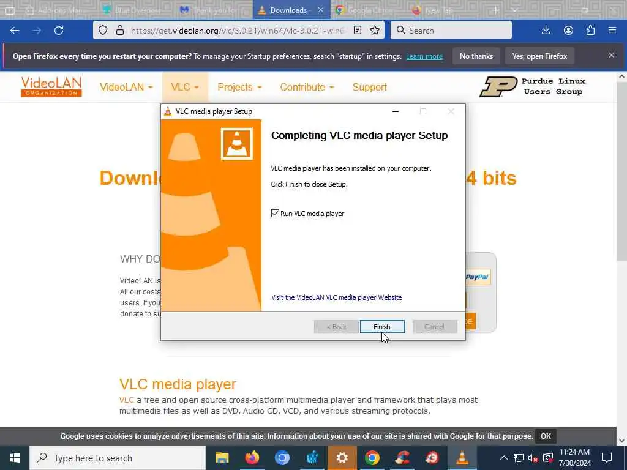
Task: Click the Firefox forward arrow
Action: tap(37, 31)
